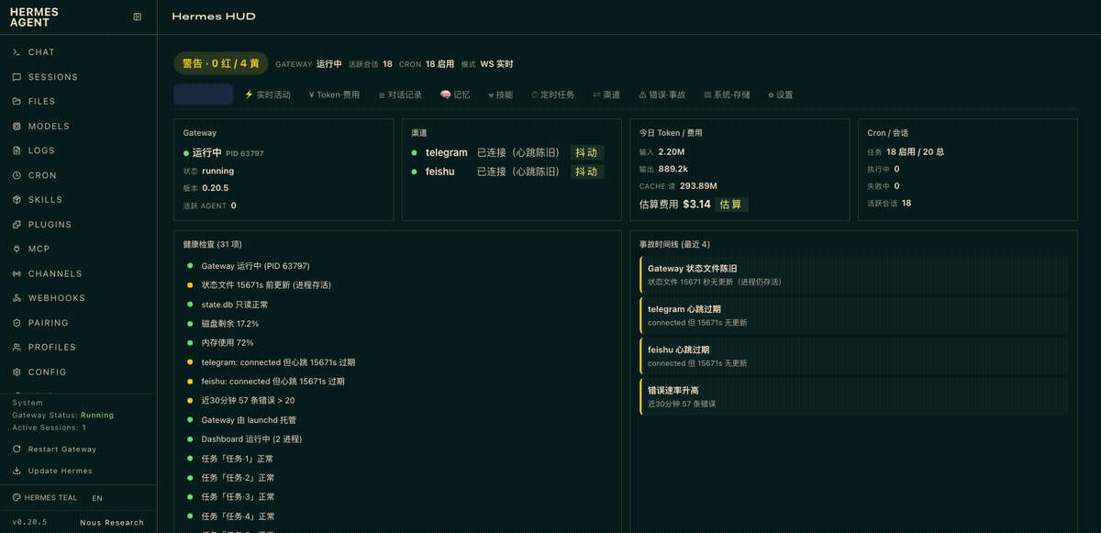Viewport: 1101px width, 533px height.
Task: Open the Config gear icon
Action: pyautogui.click(x=17, y=372)
